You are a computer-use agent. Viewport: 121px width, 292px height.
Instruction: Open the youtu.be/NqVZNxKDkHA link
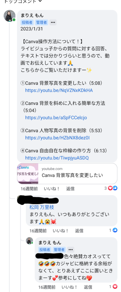coord(59,90)
